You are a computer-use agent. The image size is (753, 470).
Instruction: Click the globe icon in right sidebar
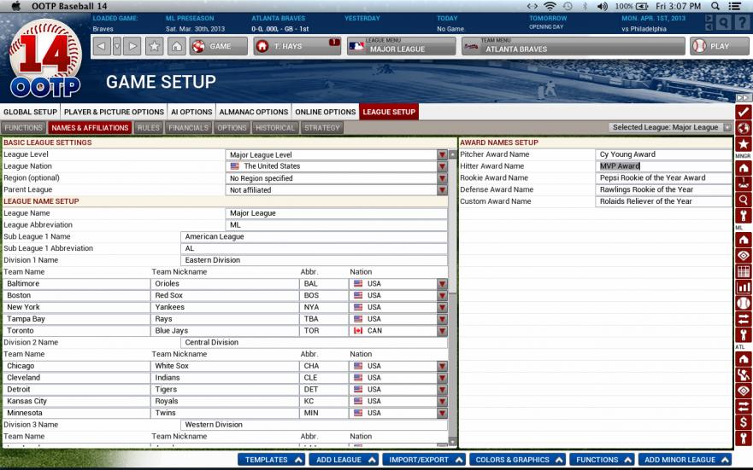[744, 128]
